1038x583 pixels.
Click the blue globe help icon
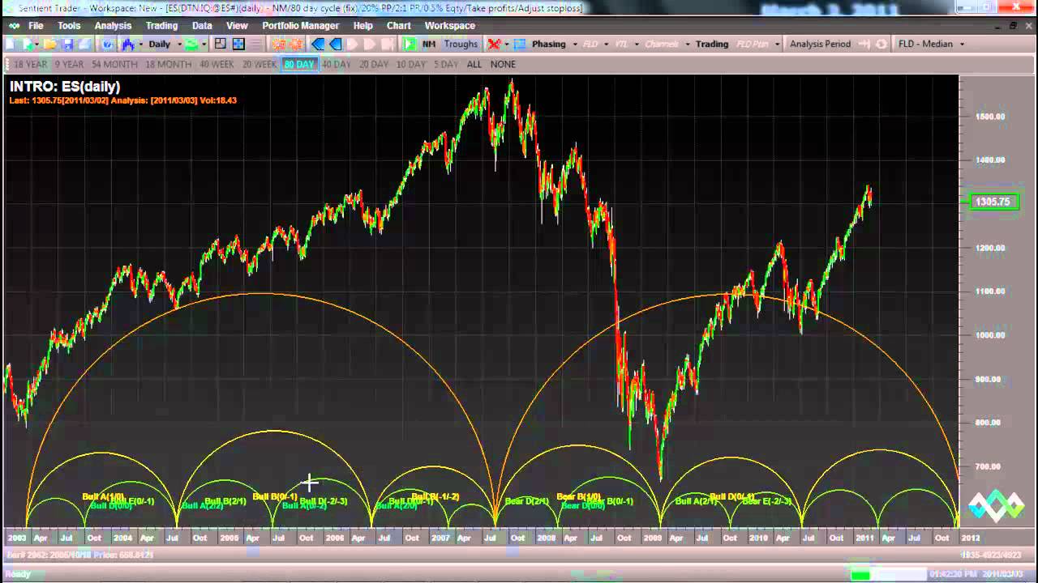click(107, 44)
